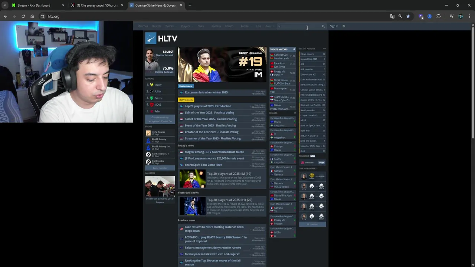475x267 pixels.
Task: Open IEM Kraków St. 1 event
Action: 160,155
